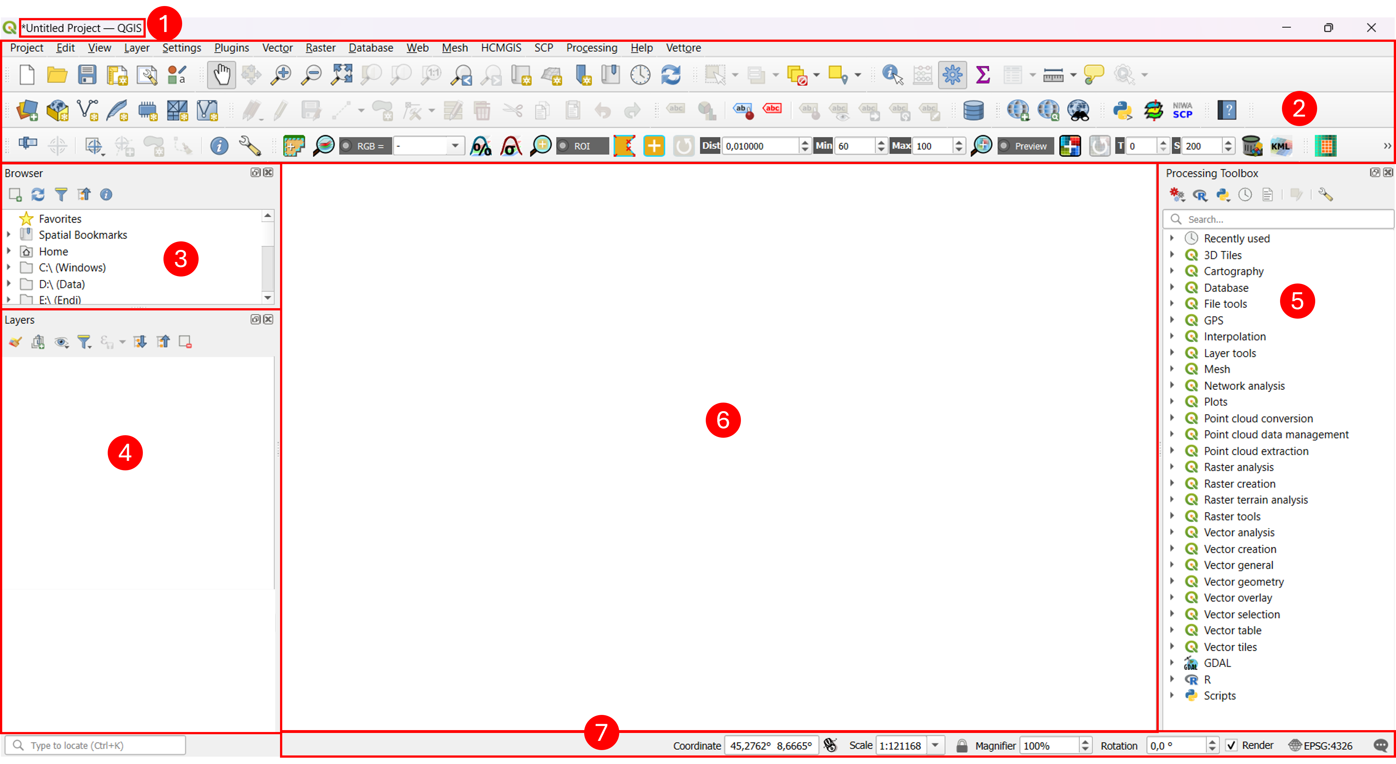1396x764 pixels.
Task: Expand the Raster analysis toolbox group
Action: 1172,467
